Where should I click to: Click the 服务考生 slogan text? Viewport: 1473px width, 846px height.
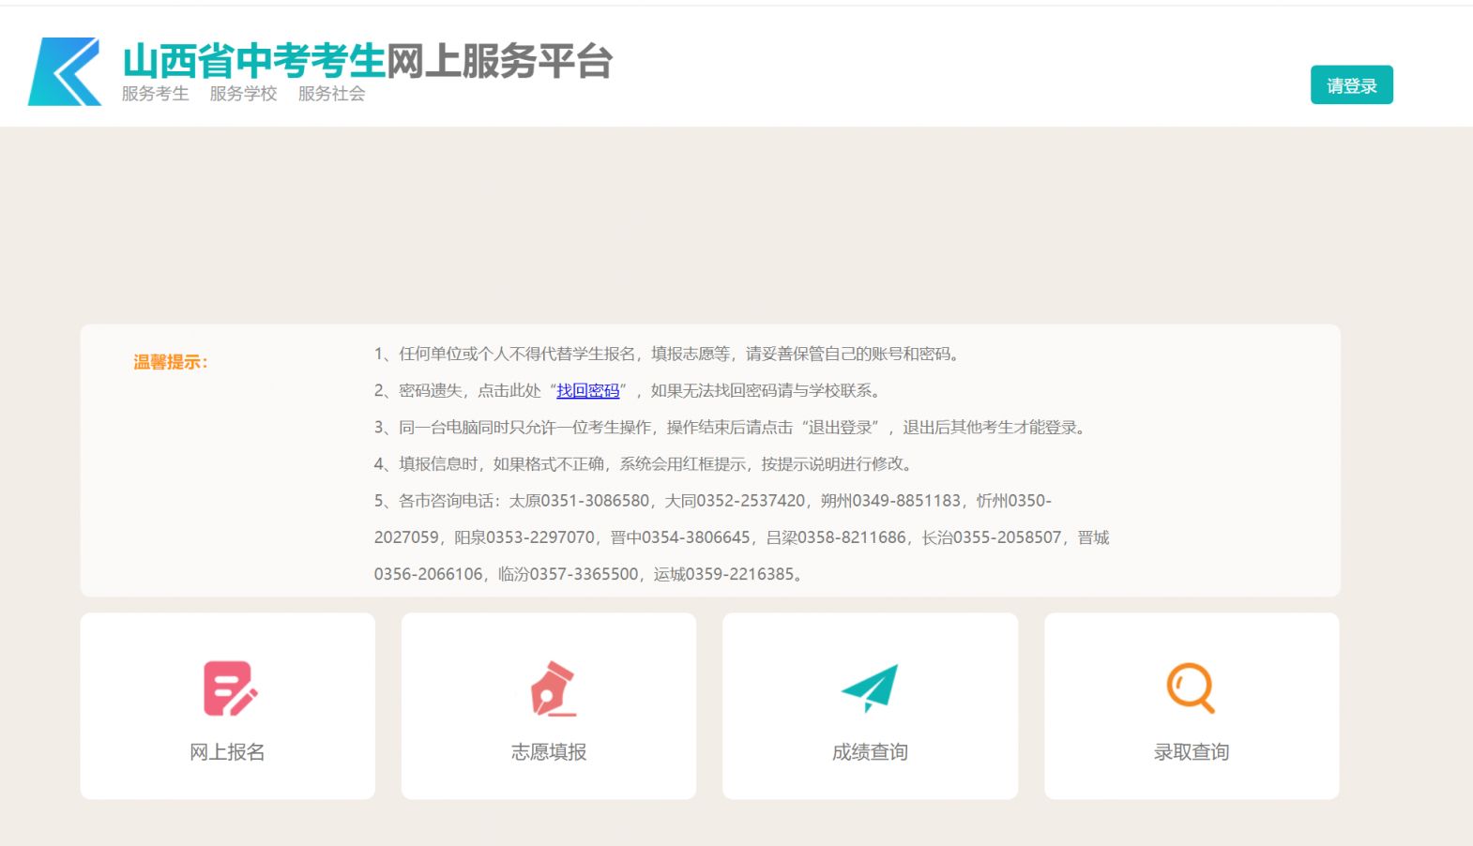pyautogui.click(x=155, y=94)
